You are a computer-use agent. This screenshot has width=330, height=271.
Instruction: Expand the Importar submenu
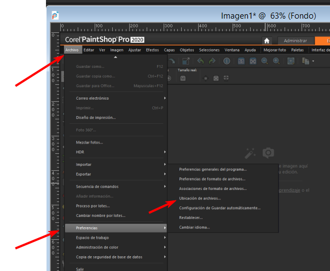116,164
